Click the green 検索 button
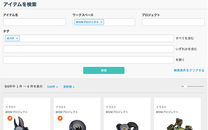The width and height of the screenshot is (208, 130). (104, 70)
